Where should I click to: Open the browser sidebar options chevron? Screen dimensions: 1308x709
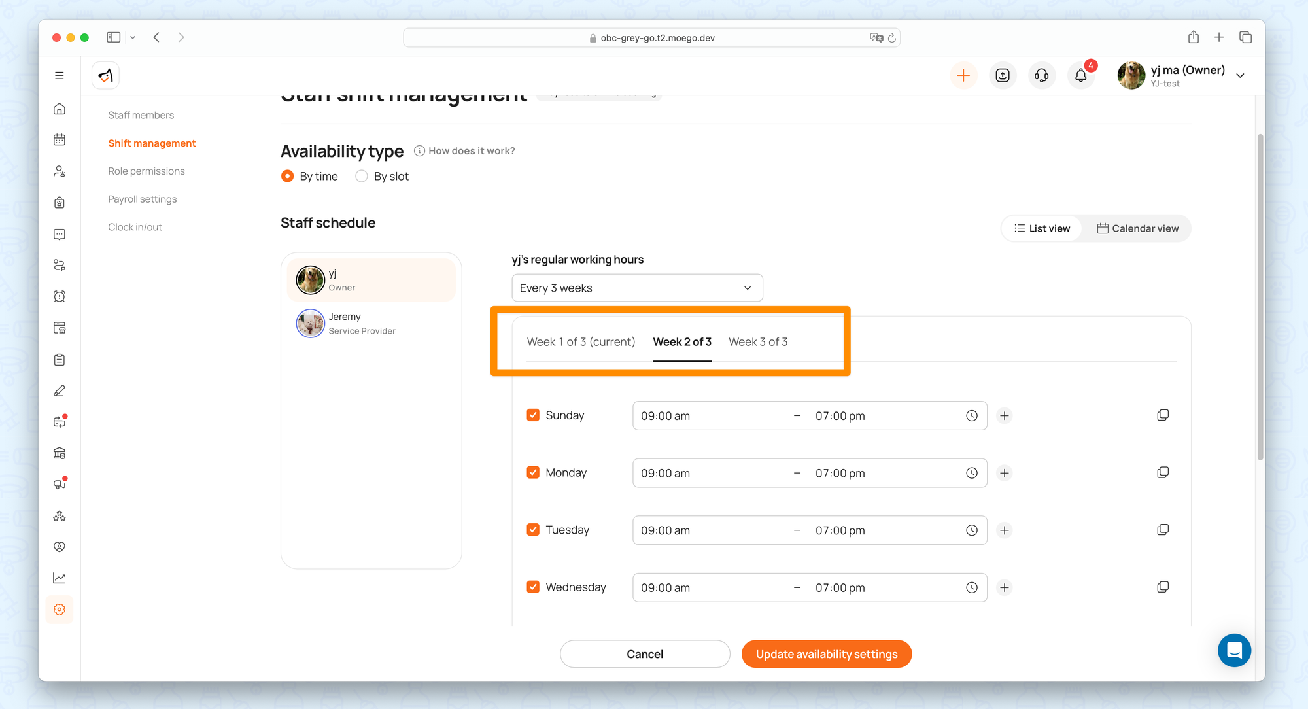[133, 37]
